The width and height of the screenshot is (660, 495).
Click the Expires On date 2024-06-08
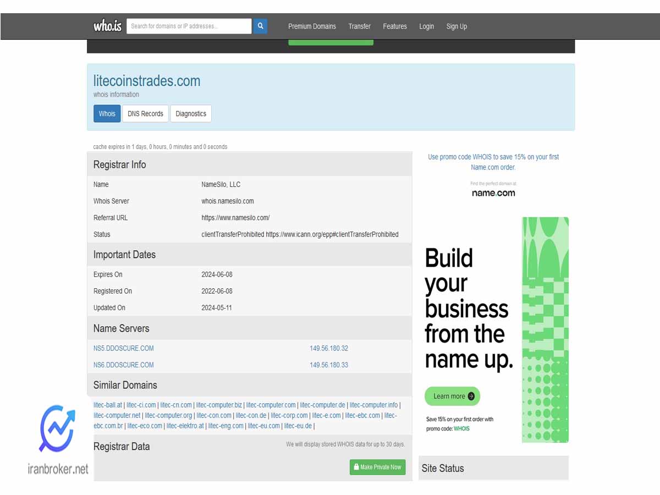click(x=217, y=274)
